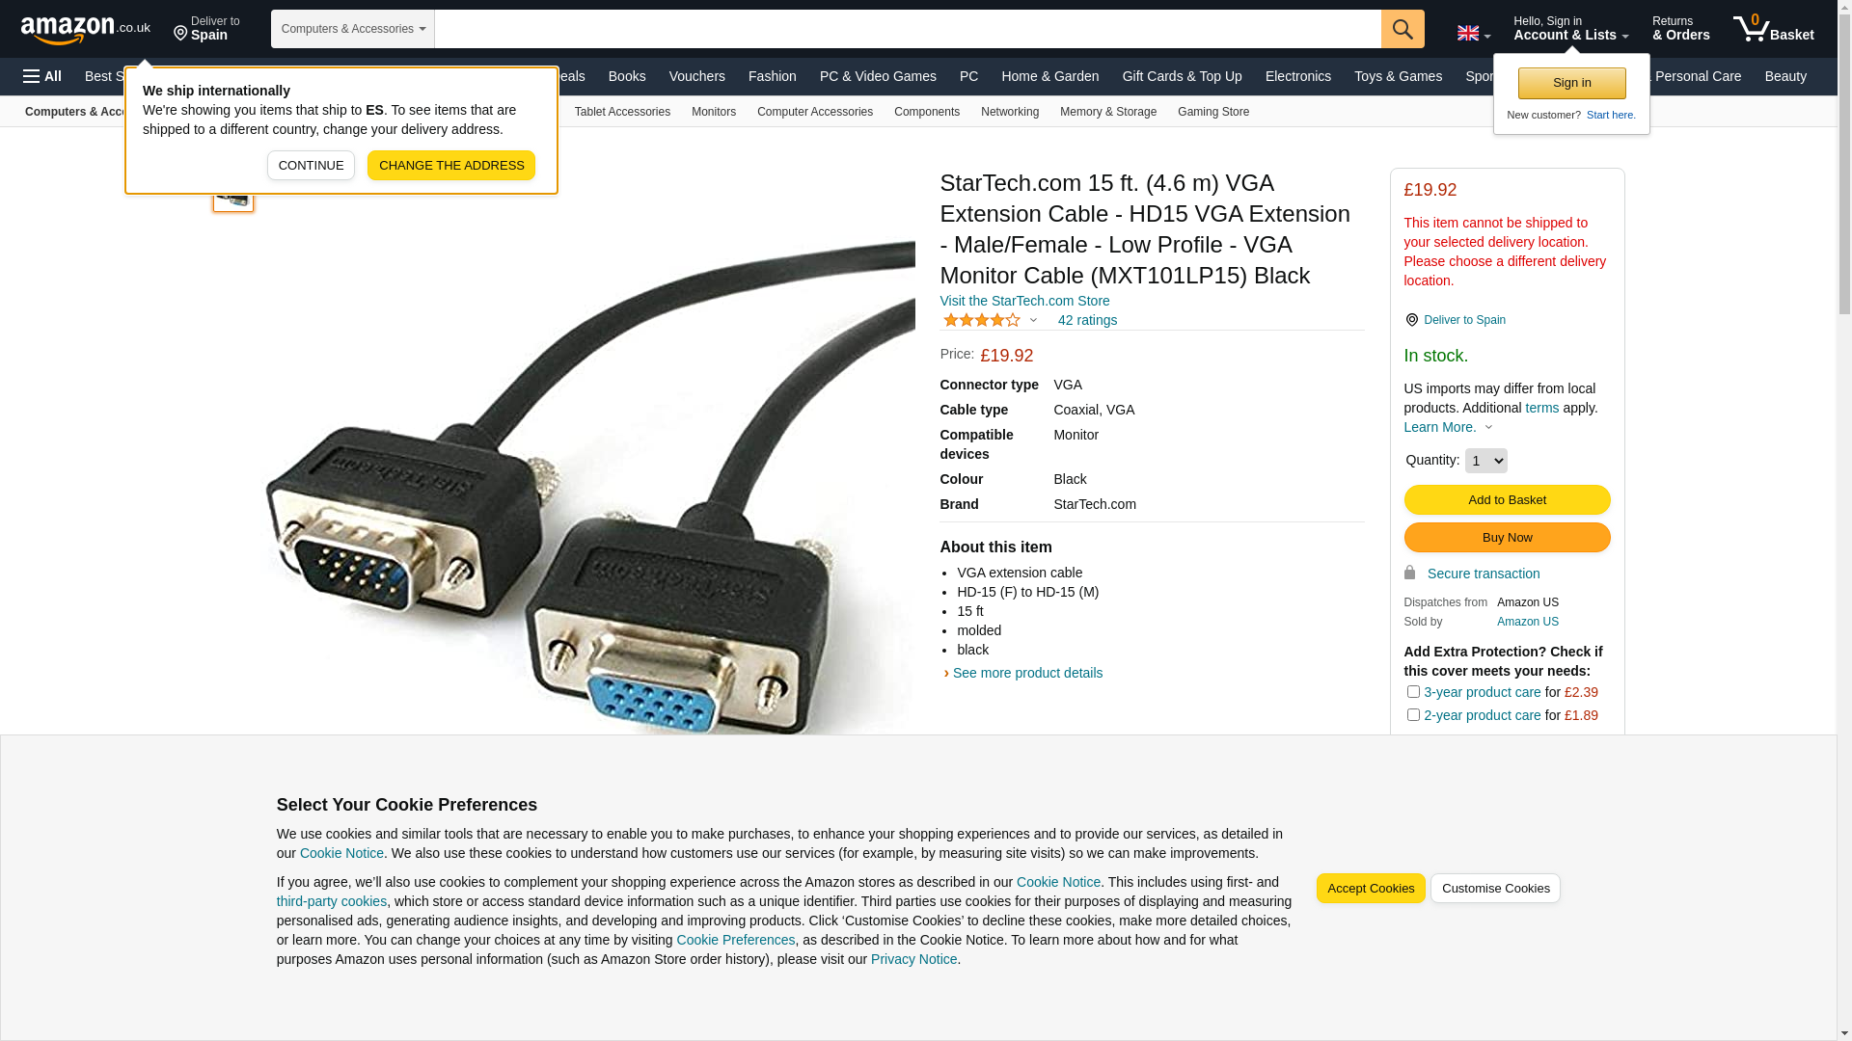Focus the Amazon search input field
1852x1041 pixels.
click(x=908, y=29)
